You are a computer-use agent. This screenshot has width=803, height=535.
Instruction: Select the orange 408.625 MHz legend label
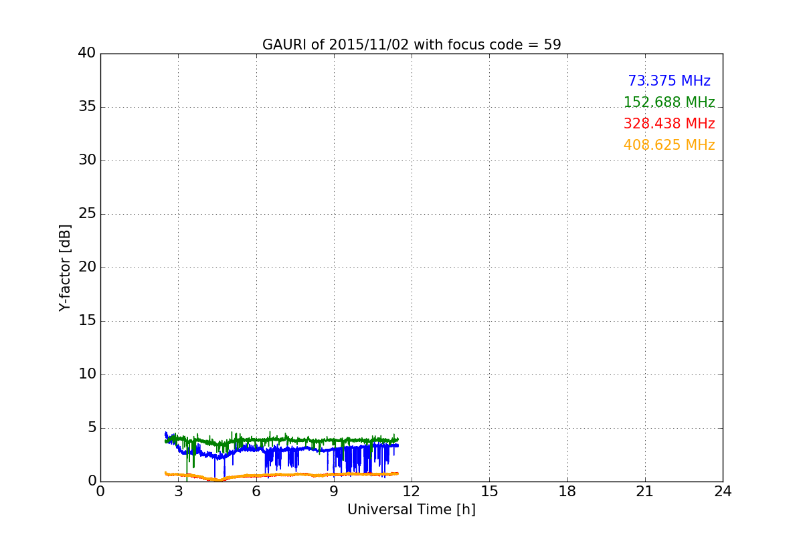(x=669, y=145)
